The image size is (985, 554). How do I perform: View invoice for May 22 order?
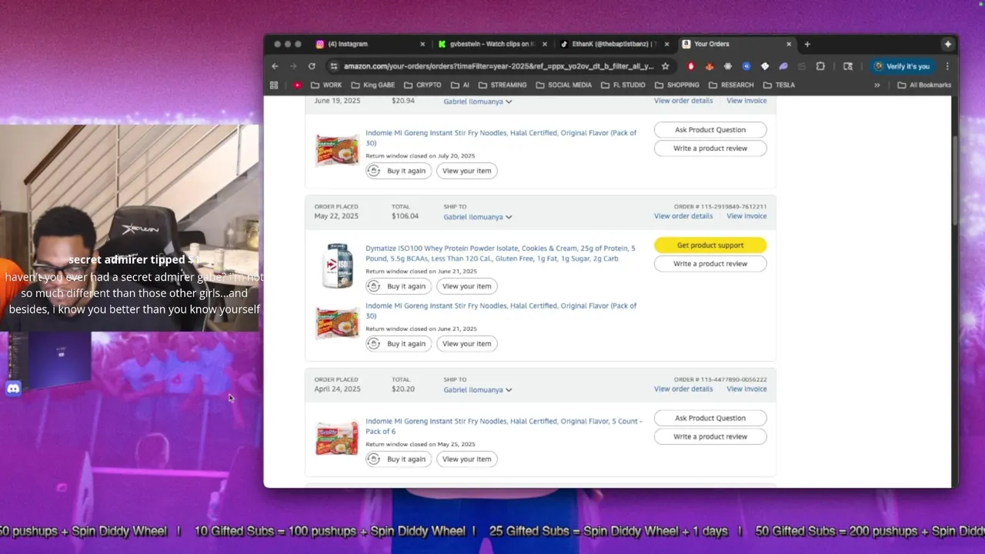point(746,216)
